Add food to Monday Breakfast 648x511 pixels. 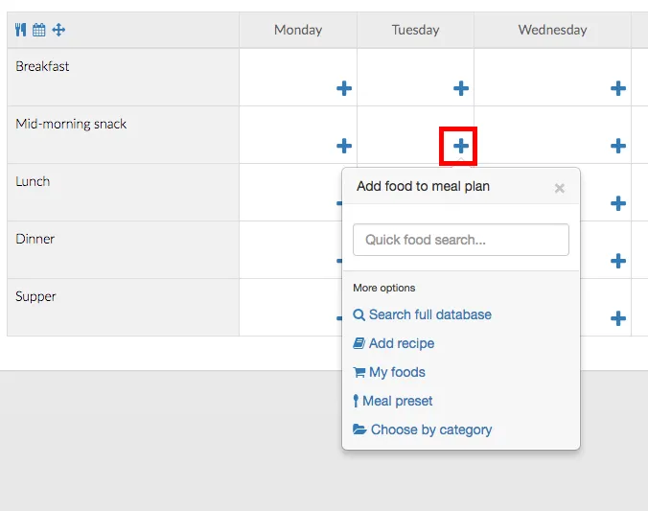coord(344,88)
